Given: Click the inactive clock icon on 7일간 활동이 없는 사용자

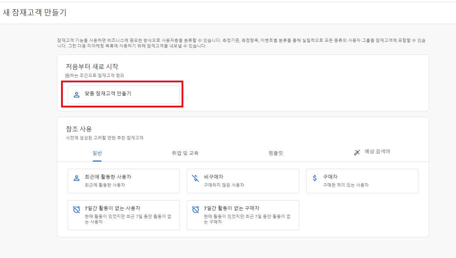Looking at the screenshot, I should click(x=77, y=209).
